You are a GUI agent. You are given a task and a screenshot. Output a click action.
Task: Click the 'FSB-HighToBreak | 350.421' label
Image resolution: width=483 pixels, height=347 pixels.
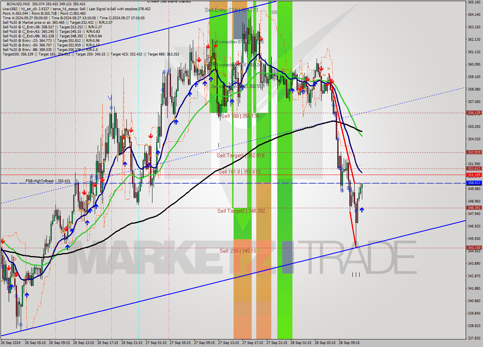pyautogui.click(x=48, y=181)
